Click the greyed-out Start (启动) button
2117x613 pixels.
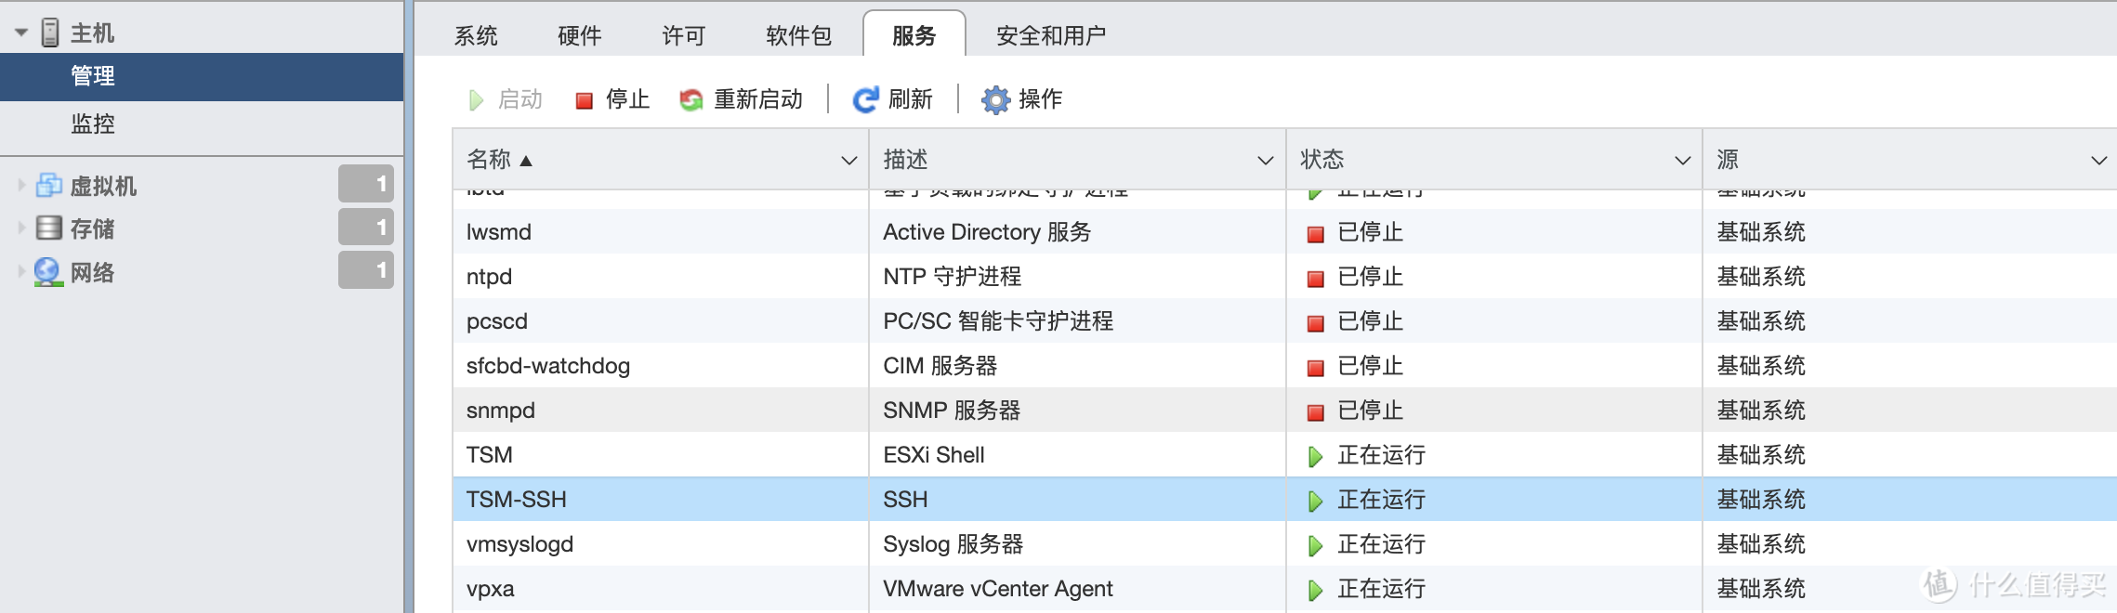pyautogui.click(x=506, y=100)
